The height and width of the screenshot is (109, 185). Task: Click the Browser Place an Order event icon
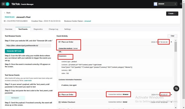point(60,95)
